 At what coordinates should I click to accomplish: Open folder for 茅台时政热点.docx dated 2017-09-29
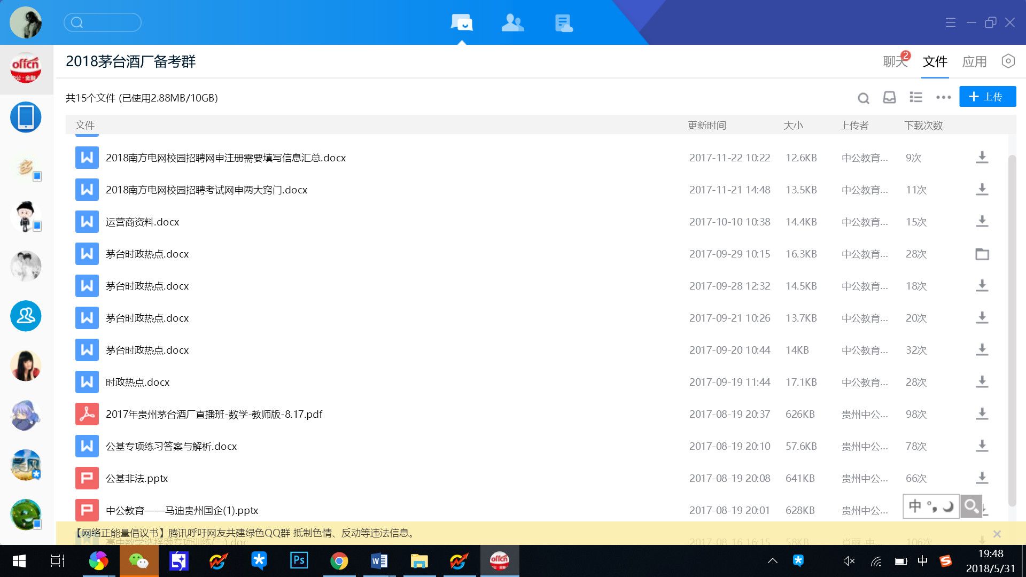tap(982, 254)
